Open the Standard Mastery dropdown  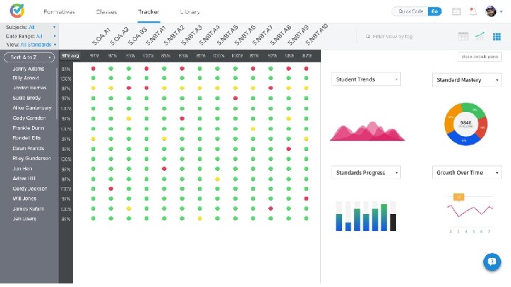click(x=467, y=79)
